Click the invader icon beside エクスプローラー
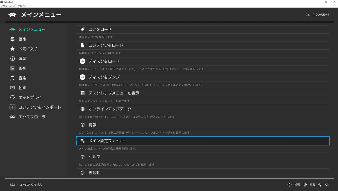 point(12,117)
